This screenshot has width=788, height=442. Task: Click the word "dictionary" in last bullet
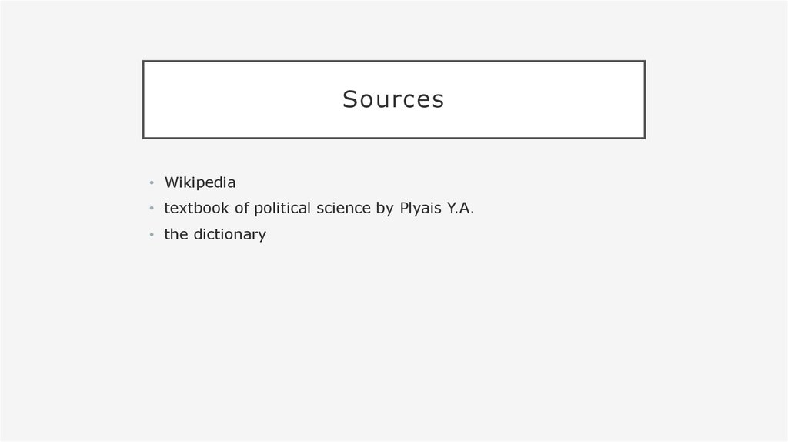(x=229, y=234)
